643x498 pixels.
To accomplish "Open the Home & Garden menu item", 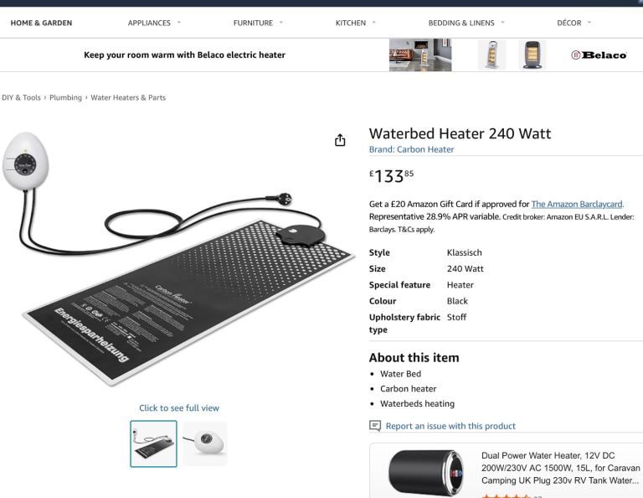I will click(41, 23).
